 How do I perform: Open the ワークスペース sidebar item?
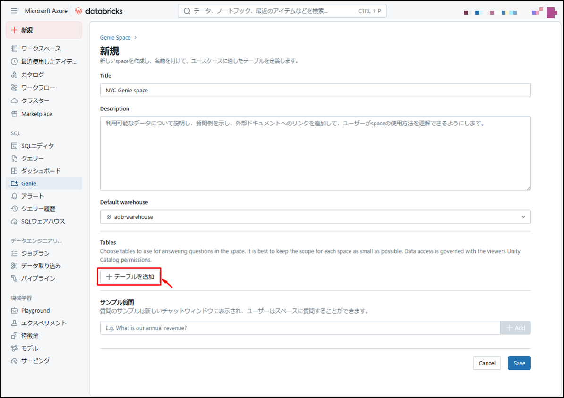[41, 49]
